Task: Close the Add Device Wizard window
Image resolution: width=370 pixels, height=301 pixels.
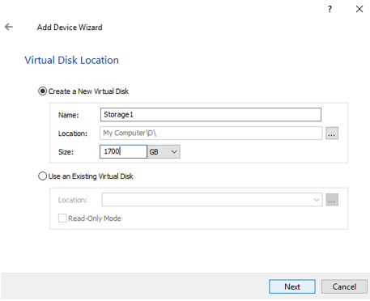Action: 359,9
